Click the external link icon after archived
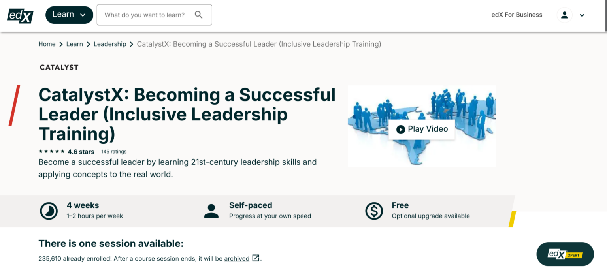 coord(255,258)
